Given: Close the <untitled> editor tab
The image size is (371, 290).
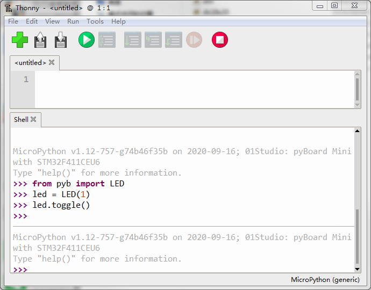Looking at the screenshot, I should pyautogui.click(x=52, y=62).
